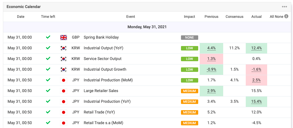Open the Large Retailer Sales event
Screen dimensions: 293x128
pyautogui.click(x=101, y=91)
